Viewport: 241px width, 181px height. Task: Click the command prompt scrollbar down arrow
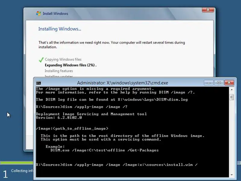click(231, 175)
